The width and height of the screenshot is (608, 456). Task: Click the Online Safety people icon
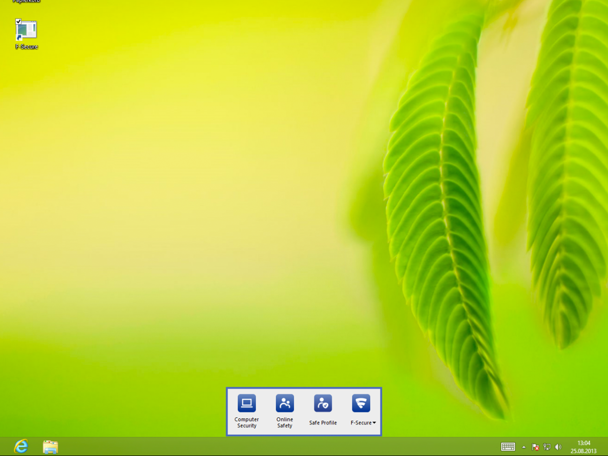click(285, 403)
